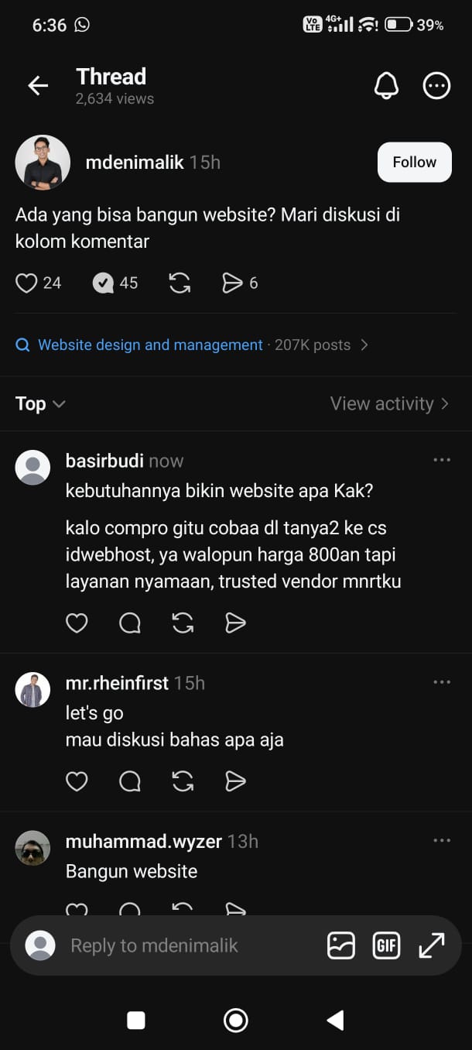The image size is (472, 1050).
Task: Like mdenimalik's post with the heart
Action: pyautogui.click(x=26, y=283)
